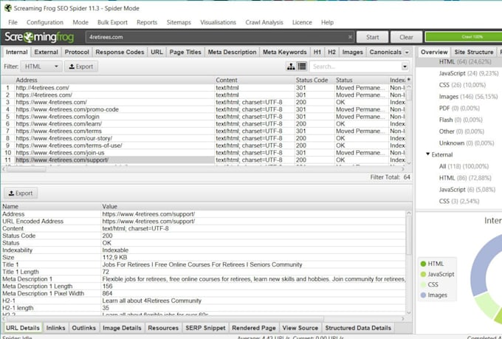Switch to tree view icon

pos(291,66)
